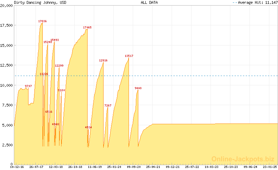Click the 4534 low point label
This screenshot has height=170, width=278.
pos(88,128)
